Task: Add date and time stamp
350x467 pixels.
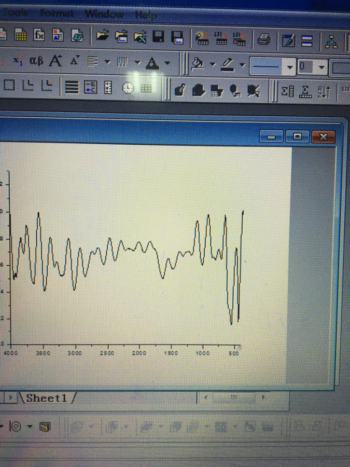Action: (x=128, y=88)
